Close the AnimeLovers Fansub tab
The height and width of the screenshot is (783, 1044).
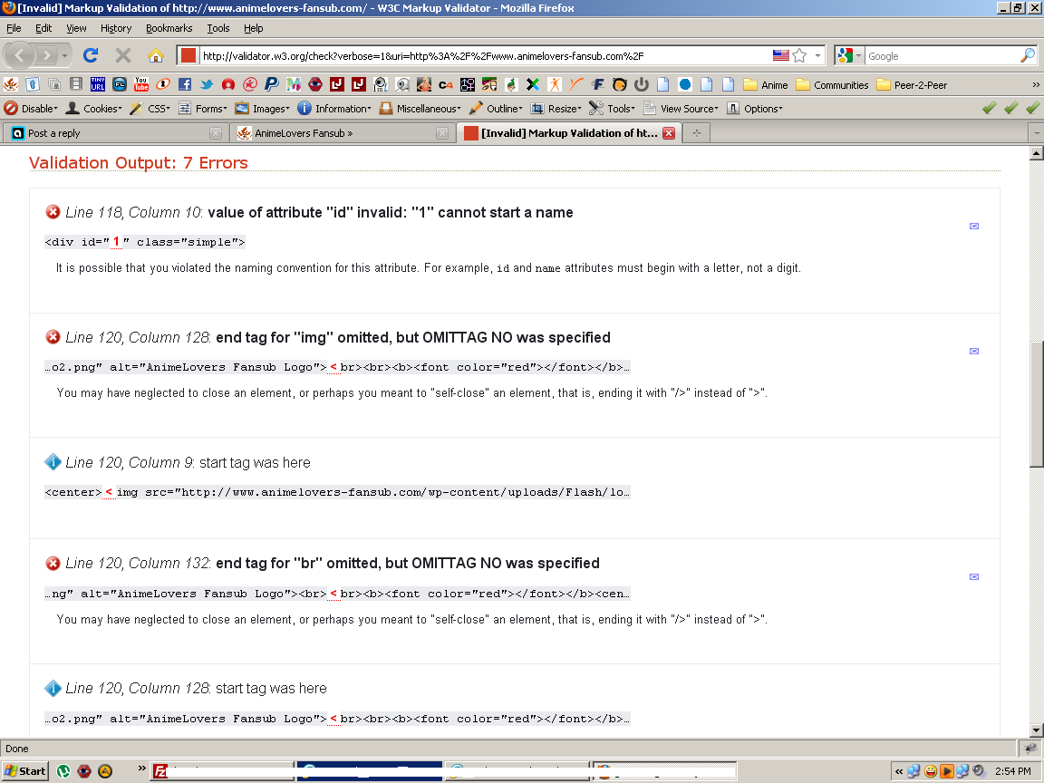point(442,133)
